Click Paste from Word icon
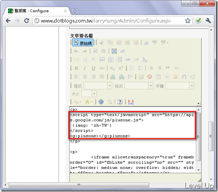The image size is (218, 192). coord(136,42)
